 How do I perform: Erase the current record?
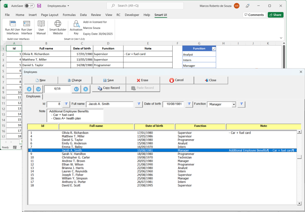tap(143, 80)
